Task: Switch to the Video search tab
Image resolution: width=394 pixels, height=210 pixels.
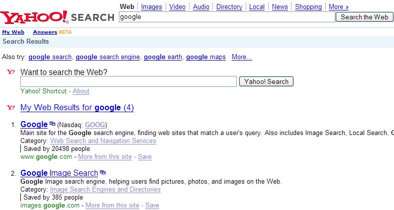Action: tap(177, 7)
